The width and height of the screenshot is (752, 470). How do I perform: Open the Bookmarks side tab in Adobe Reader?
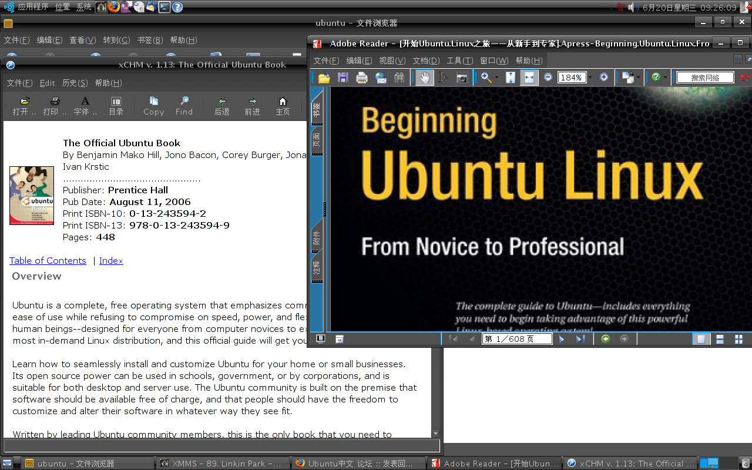(317, 109)
